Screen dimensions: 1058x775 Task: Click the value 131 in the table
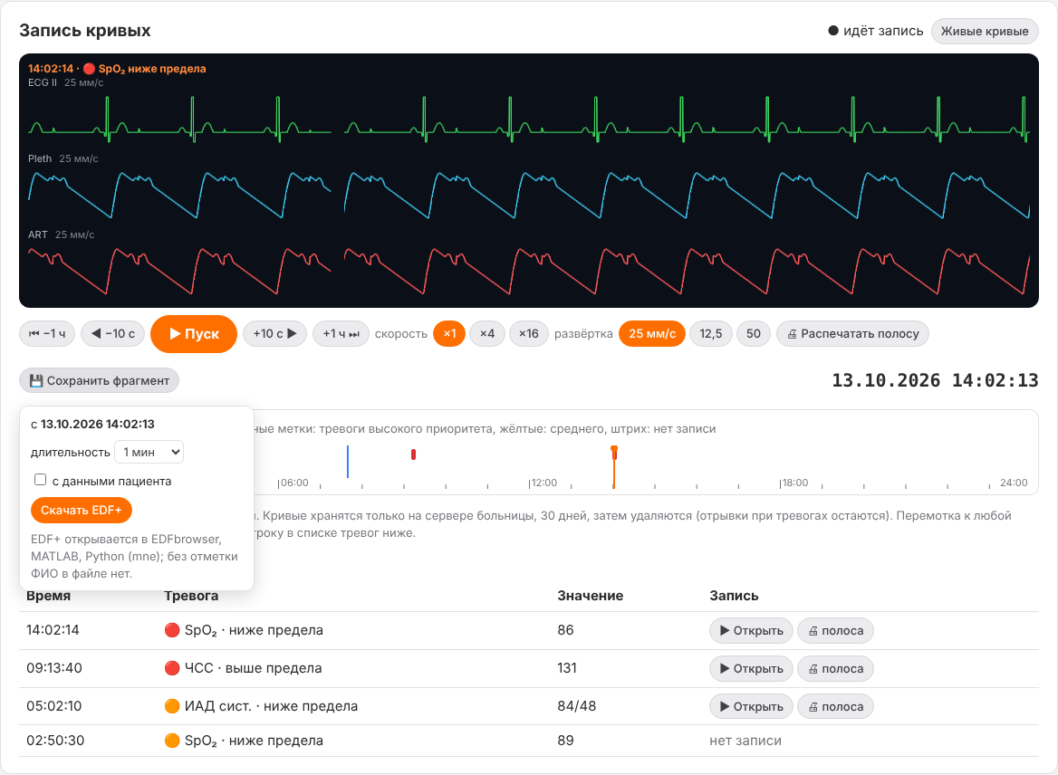pyautogui.click(x=567, y=668)
